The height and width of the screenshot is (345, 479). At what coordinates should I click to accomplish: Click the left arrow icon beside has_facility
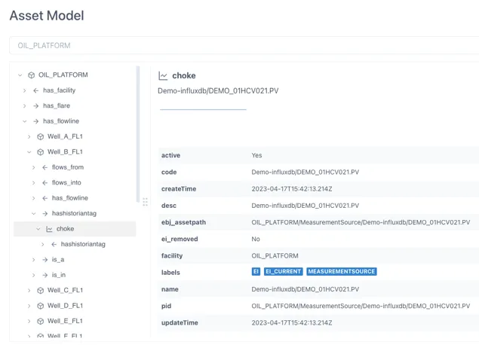tap(35, 90)
